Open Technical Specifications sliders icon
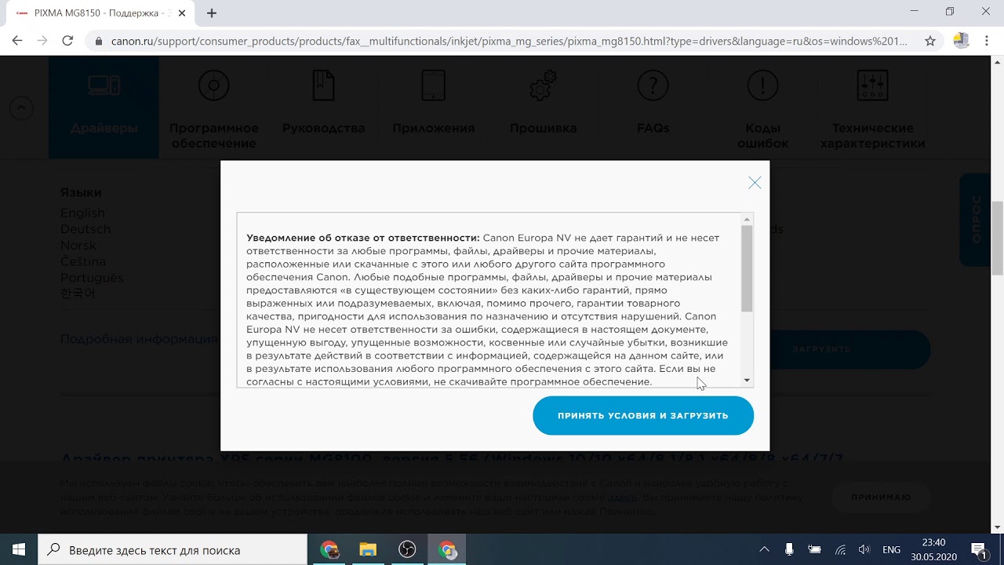Image resolution: width=1004 pixels, height=565 pixels. click(872, 86)
